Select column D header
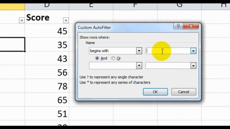 (47, 6)
